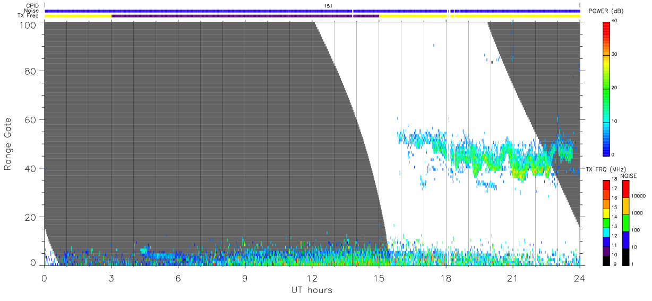This screenshot has height=301, width=652.
Task: Click the NOISE colorbar
Action: pos(625,222)
